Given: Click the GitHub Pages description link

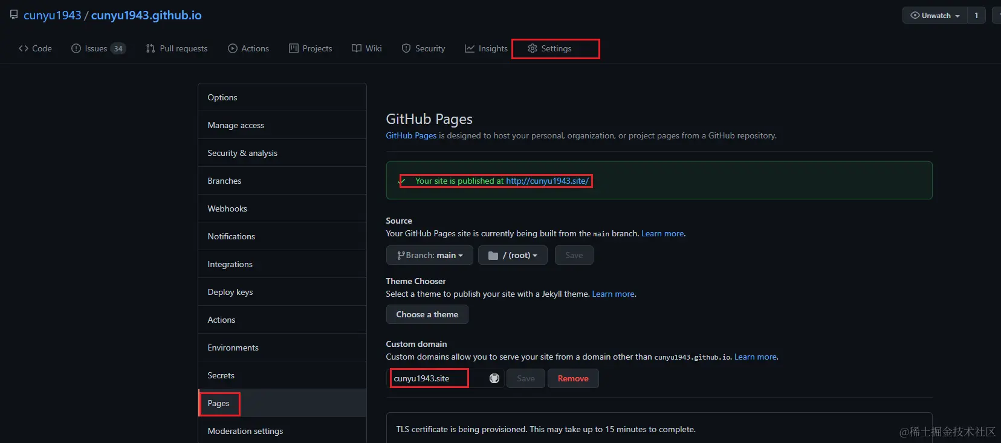Looking at the screenshot, I should coord(411,135).
